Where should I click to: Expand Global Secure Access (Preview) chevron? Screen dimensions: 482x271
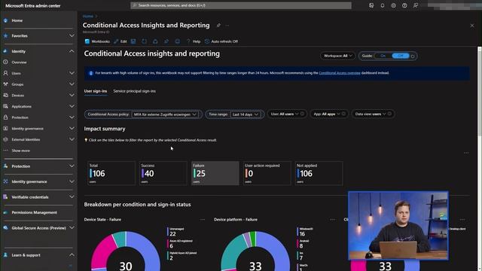[72, 228]
